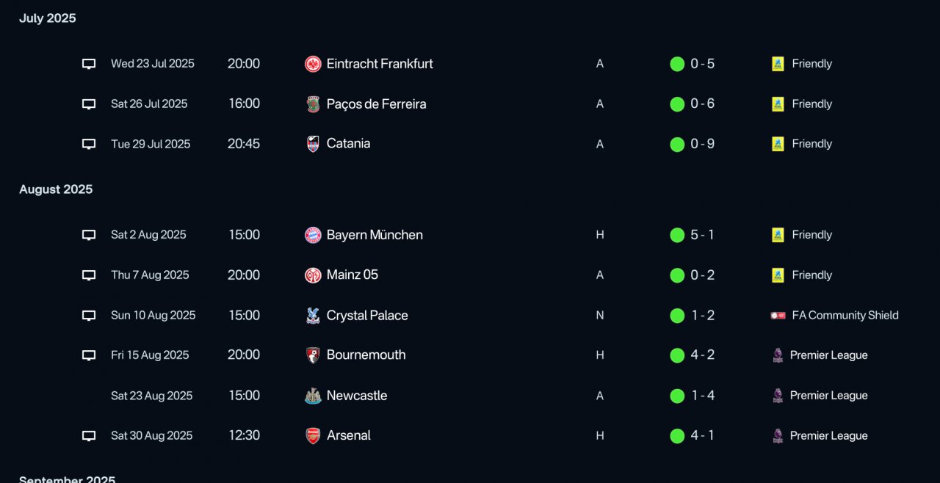940x483 pixels.
Task: Open the 0 - 9 Catania result
Action: click(702, 144)
